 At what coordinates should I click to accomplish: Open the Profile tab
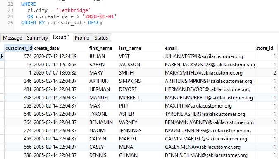pos(82,38)
